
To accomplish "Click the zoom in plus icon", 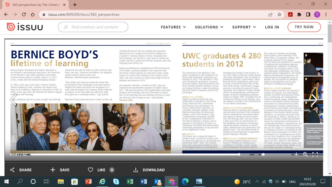I will point(296,154).
